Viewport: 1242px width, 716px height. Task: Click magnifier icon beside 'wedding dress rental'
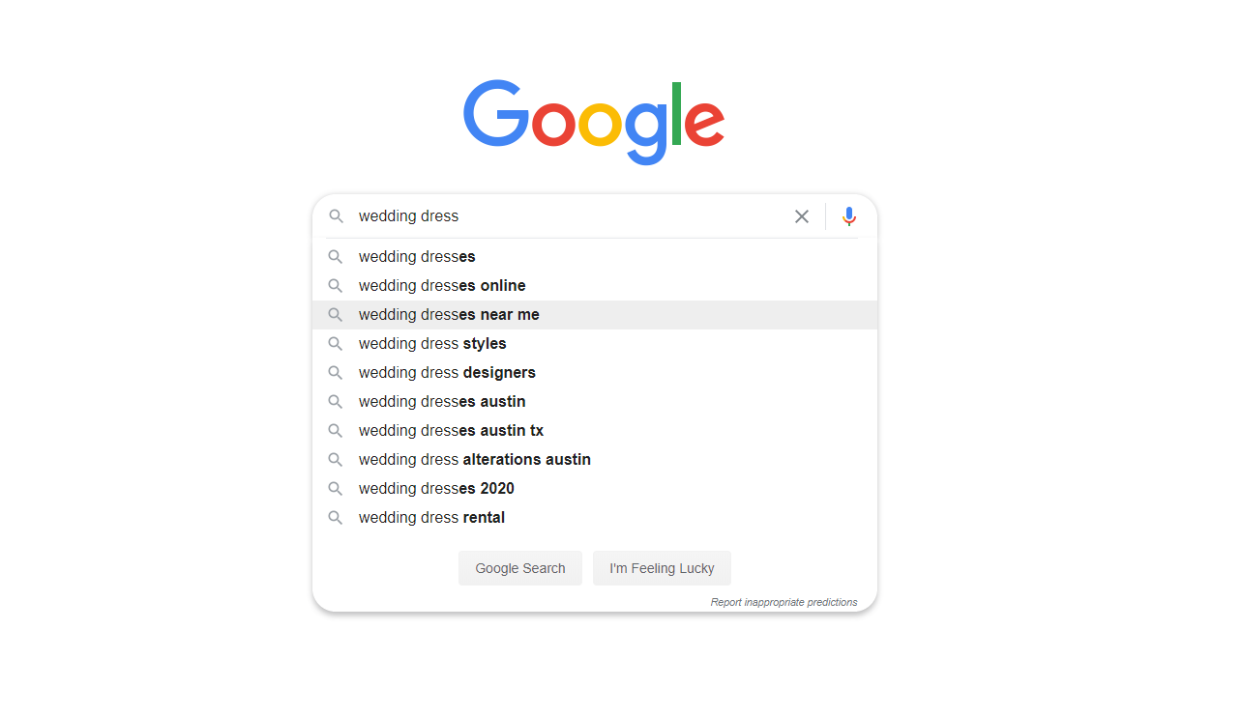point(336,518)
